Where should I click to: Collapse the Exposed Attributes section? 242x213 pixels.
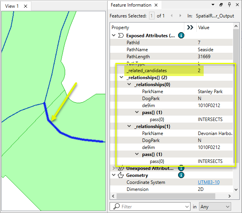click(114, 35)
